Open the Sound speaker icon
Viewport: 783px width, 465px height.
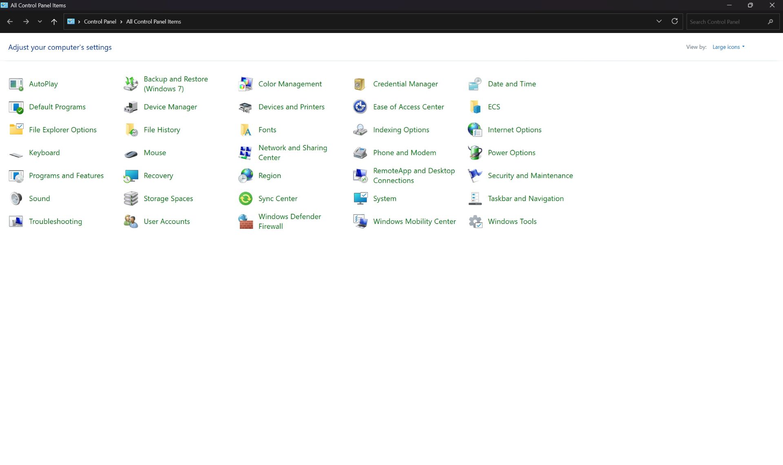[16, 199]
